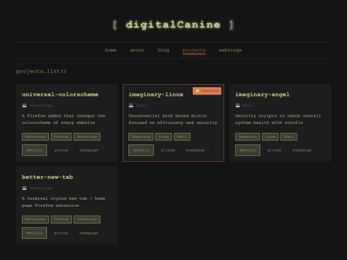
Task: Click laptop icon on imaginary-angel card
Action: (x=238, y=105)
